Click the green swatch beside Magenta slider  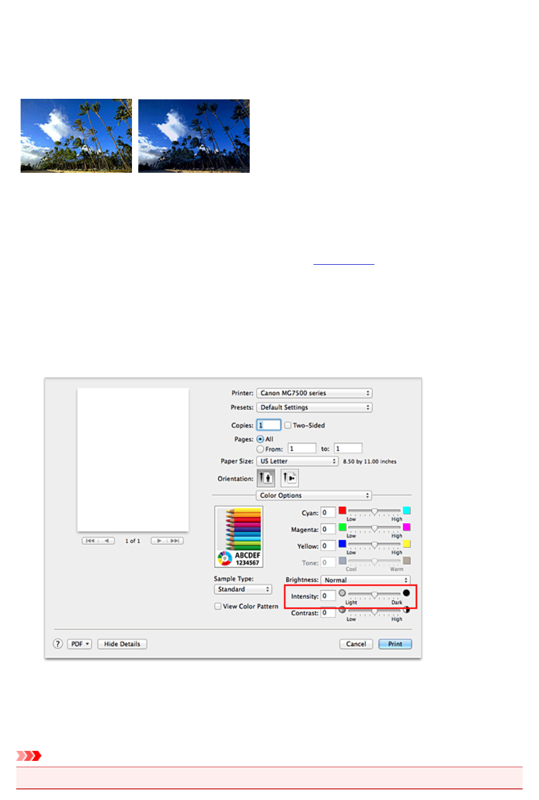coord(342,527)
